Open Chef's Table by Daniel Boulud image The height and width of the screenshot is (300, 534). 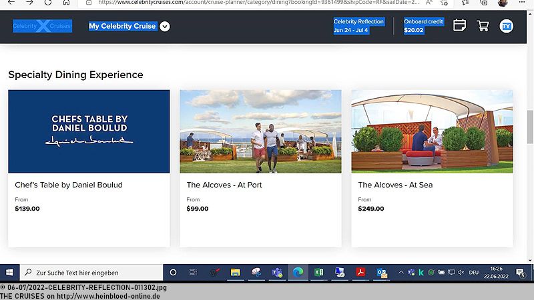coord(89,131)
